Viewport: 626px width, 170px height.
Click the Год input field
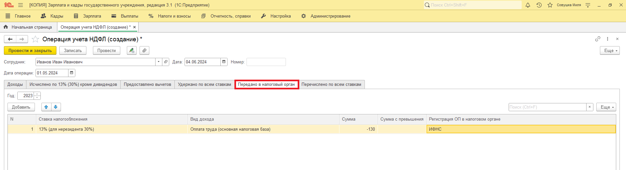pyautogui.click(x=26, y=96)
